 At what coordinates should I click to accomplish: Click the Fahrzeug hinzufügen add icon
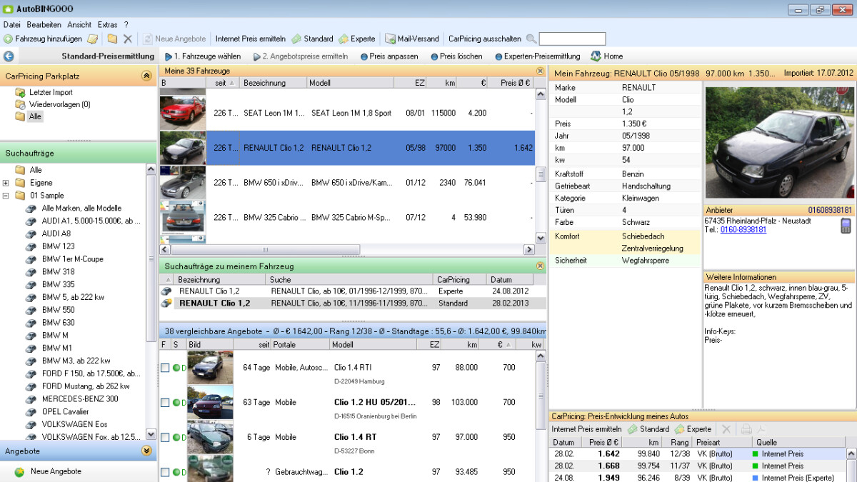[9, 39]
